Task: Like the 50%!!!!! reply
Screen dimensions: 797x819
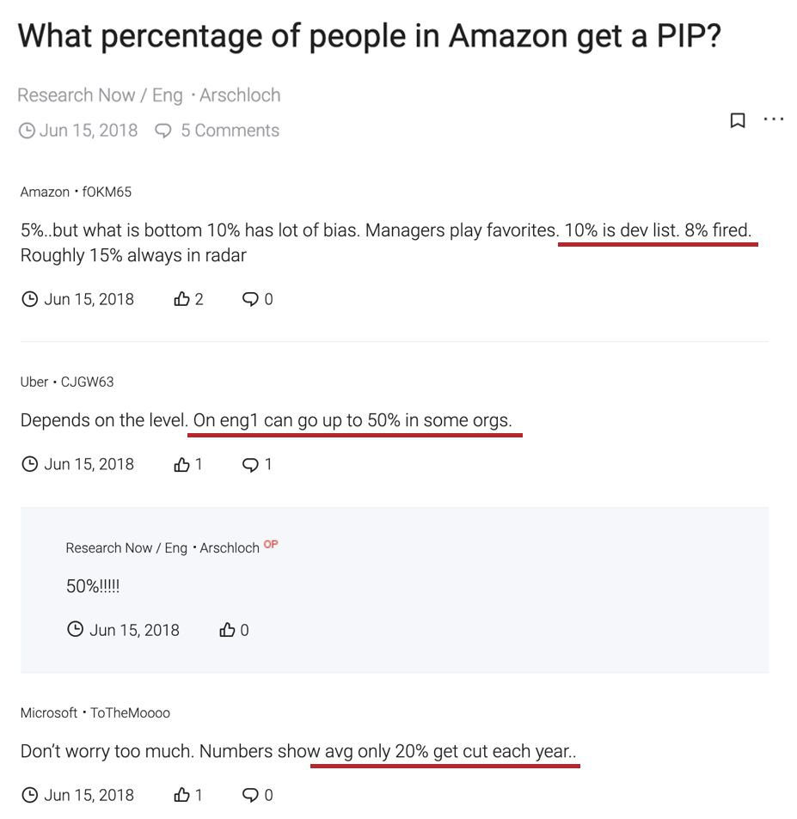Action: point(228,629)
